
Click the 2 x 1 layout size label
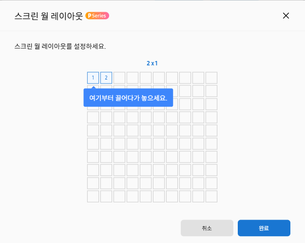pyautogui.click(x=152, y=63)
